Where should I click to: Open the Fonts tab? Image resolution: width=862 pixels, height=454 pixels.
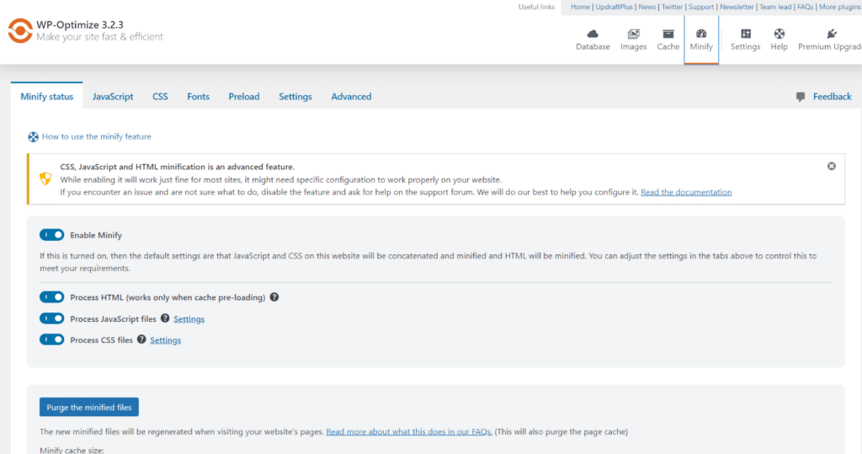pyautogui.click(x=198, y=97)
